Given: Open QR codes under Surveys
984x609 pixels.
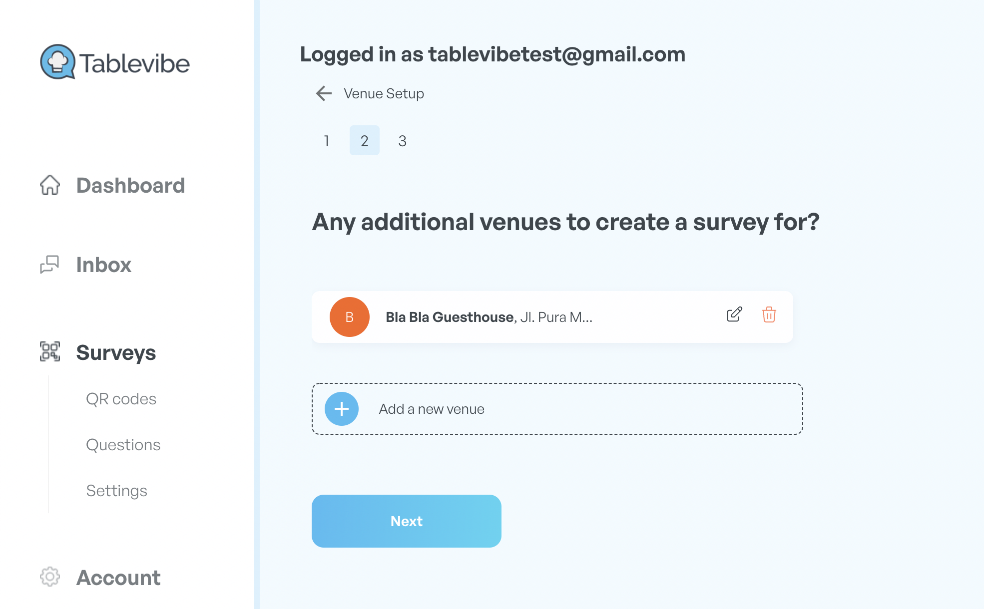Looking at the screenshot, I should pyautogui.click(x=121, y=399).
